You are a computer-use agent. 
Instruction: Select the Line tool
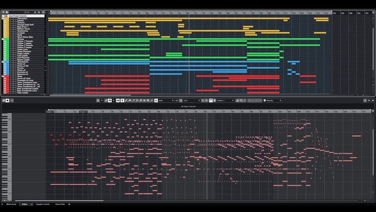(x=152, y=101)
